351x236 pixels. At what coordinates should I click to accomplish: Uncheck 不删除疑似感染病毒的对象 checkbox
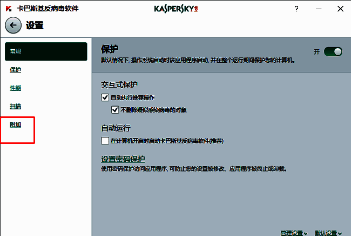[115, 110]
